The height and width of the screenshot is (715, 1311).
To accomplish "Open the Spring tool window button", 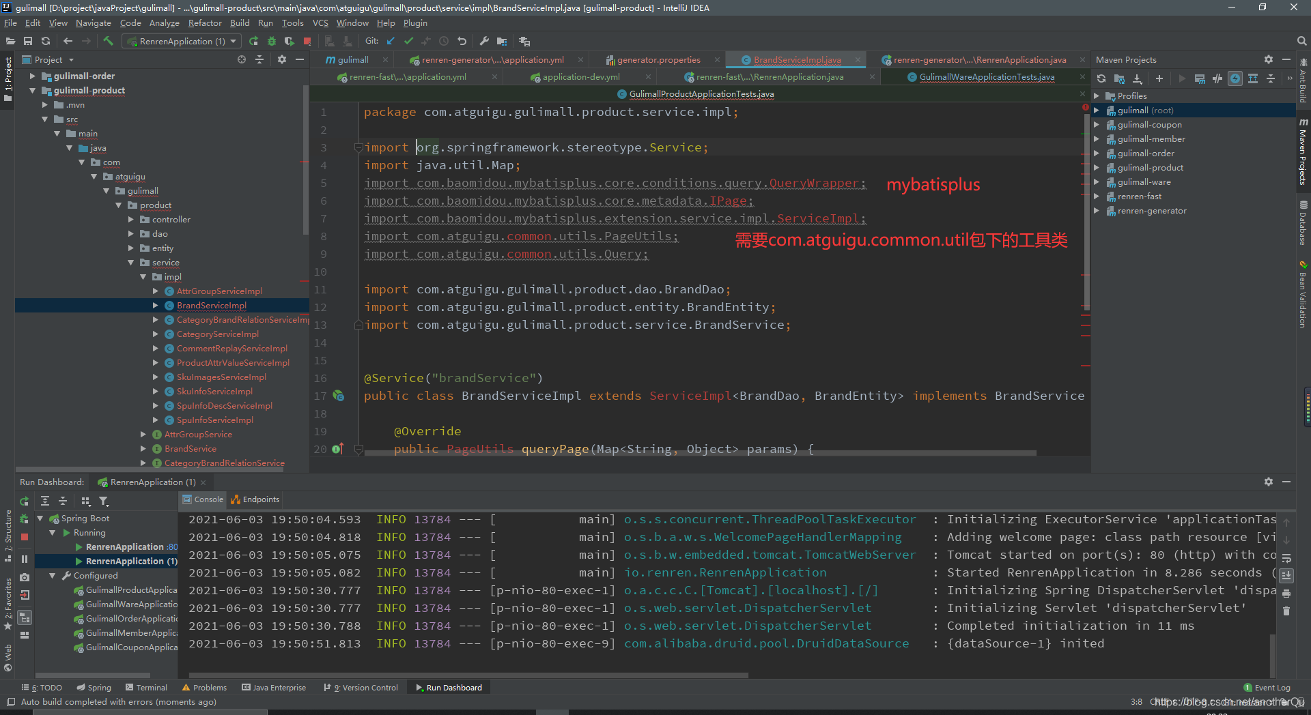I will [94, 687].
